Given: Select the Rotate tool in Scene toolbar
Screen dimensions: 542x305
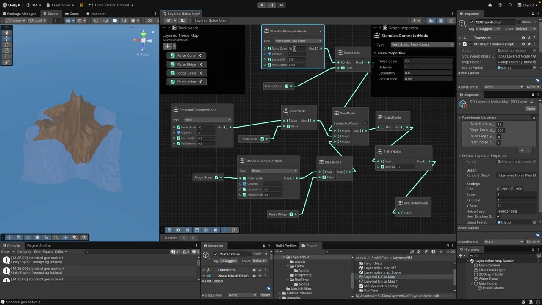Looking at the screenshot, I should click(6, 44).
